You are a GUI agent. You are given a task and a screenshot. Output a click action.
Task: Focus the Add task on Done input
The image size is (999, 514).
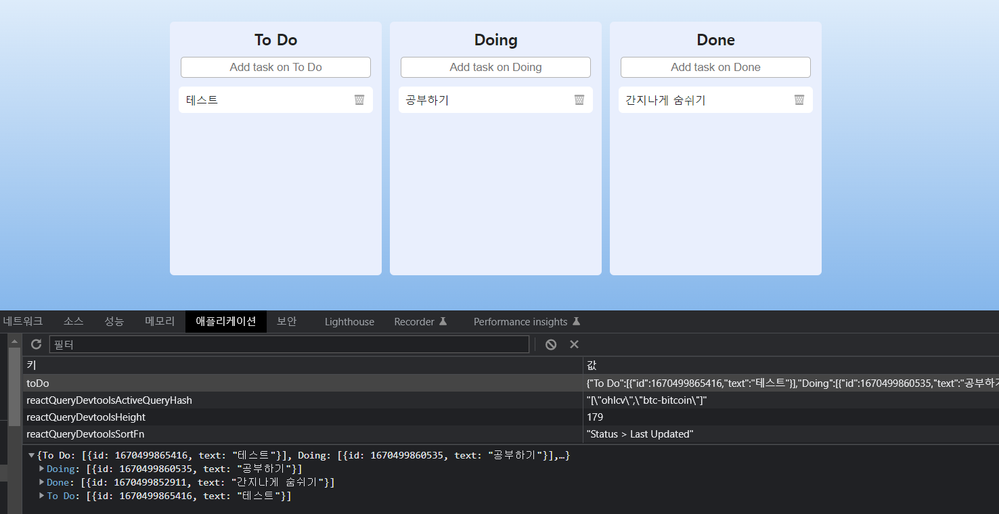pyautogui.click(x=715, y=67)
